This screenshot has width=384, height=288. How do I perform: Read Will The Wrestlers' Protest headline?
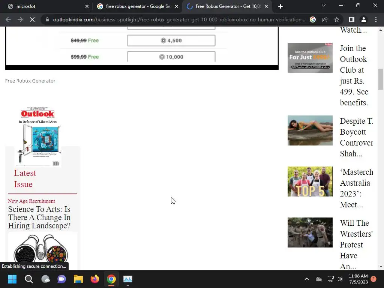click(x=356, y=244)
